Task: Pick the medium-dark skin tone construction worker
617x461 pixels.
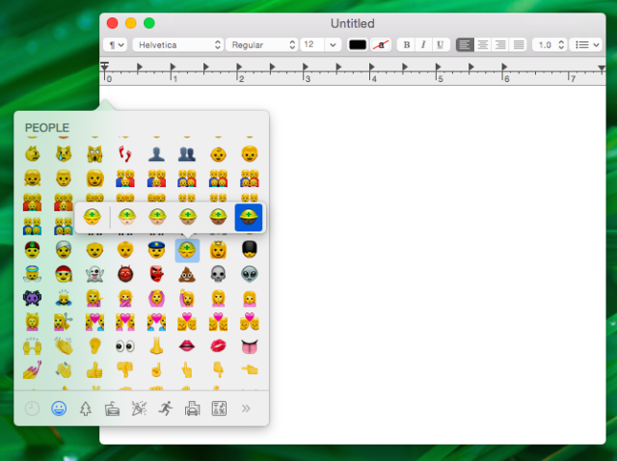Action: [x=218, y=217]
